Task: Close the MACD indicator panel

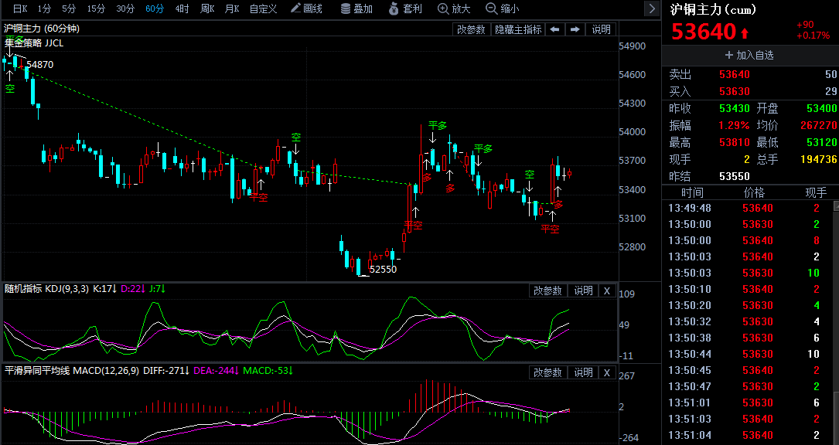Action: click(x=607, y=372)
